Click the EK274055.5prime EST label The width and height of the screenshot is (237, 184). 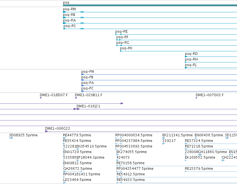pyautogui.click(x=131, y=152)
